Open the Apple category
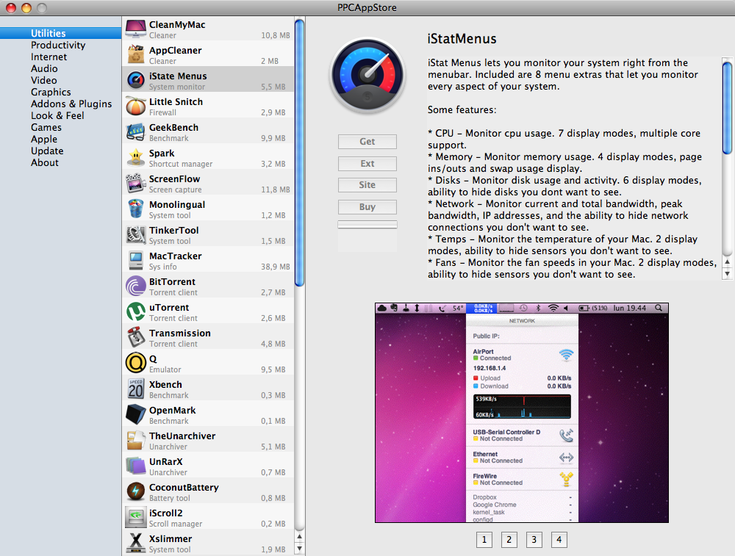The image size is (735, 556). point(44,139)
